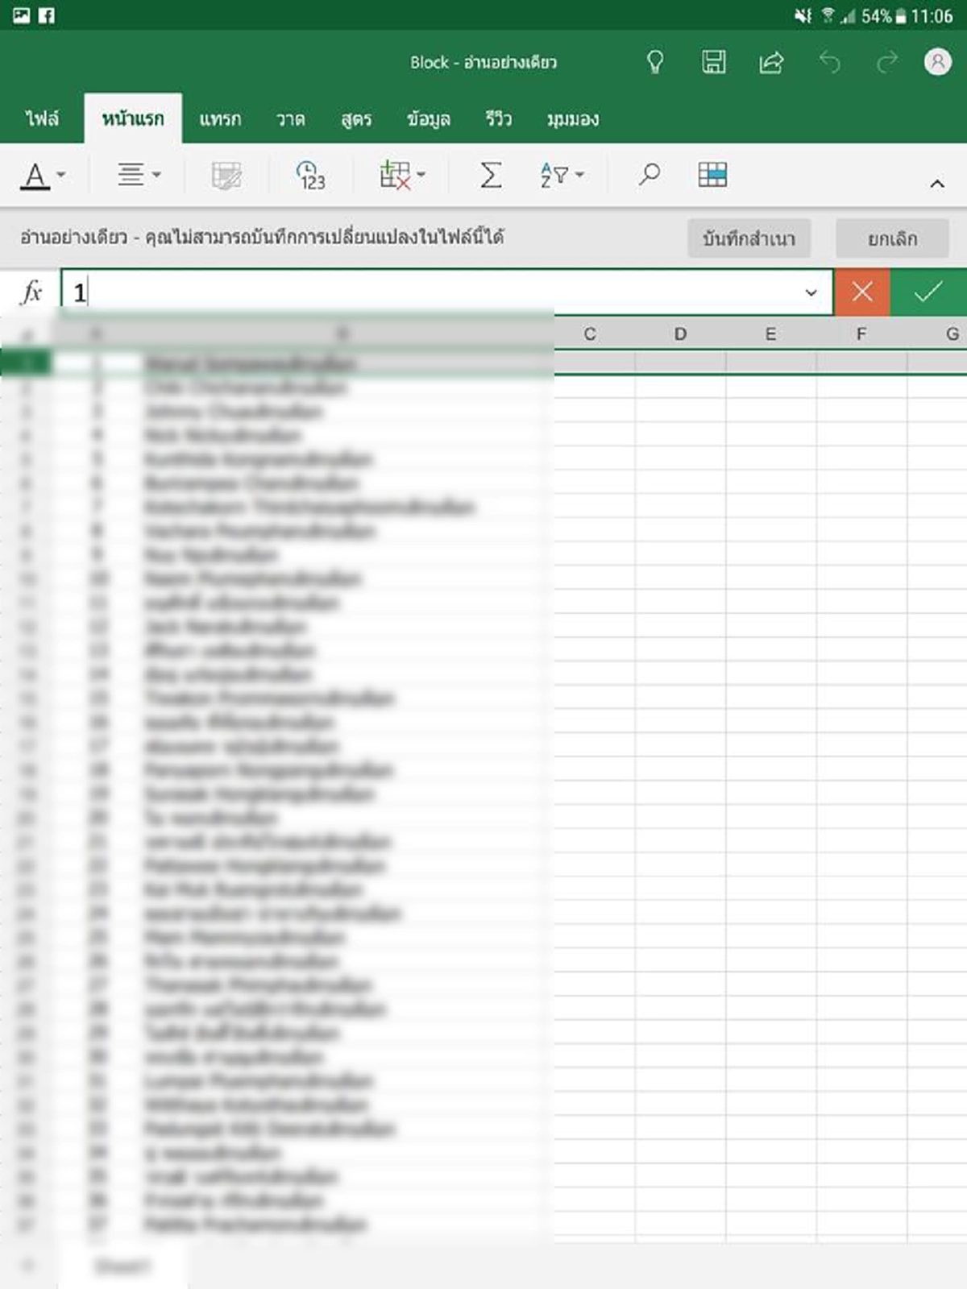
Task: Open the share icon in title bar
Action: point(771,62)
